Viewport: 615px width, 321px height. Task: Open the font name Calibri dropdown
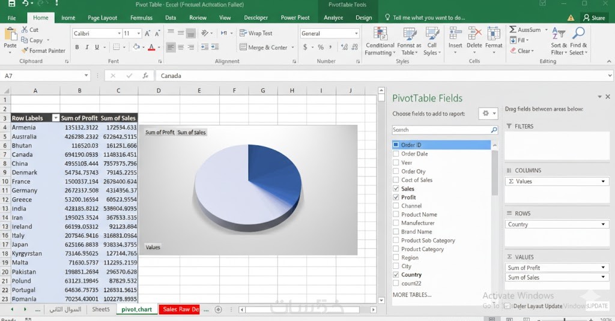pyautogui.click(x=120, y=34)
